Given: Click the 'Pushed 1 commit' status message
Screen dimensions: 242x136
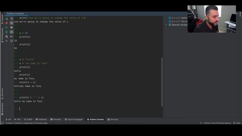Looking at the screenshot, I should click(x=26, y=123).
